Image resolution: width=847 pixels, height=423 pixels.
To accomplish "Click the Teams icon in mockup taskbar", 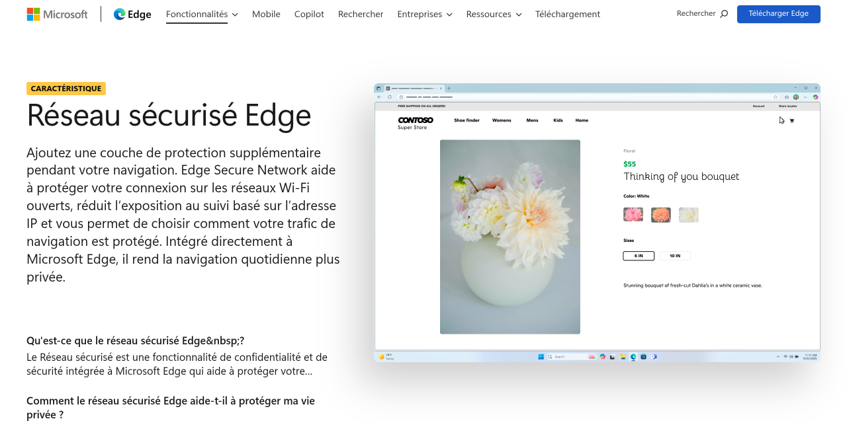I will [x=654, y=357].
